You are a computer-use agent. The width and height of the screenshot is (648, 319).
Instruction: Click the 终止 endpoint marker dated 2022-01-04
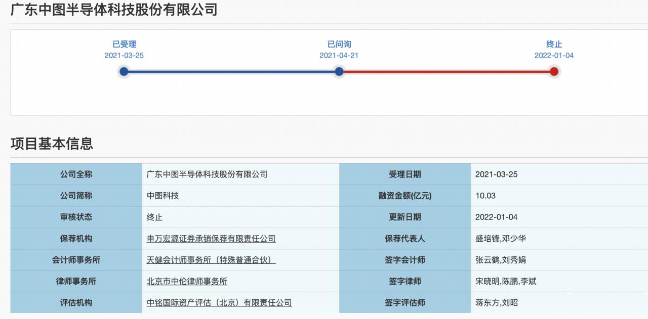click(x=554, y=71)
